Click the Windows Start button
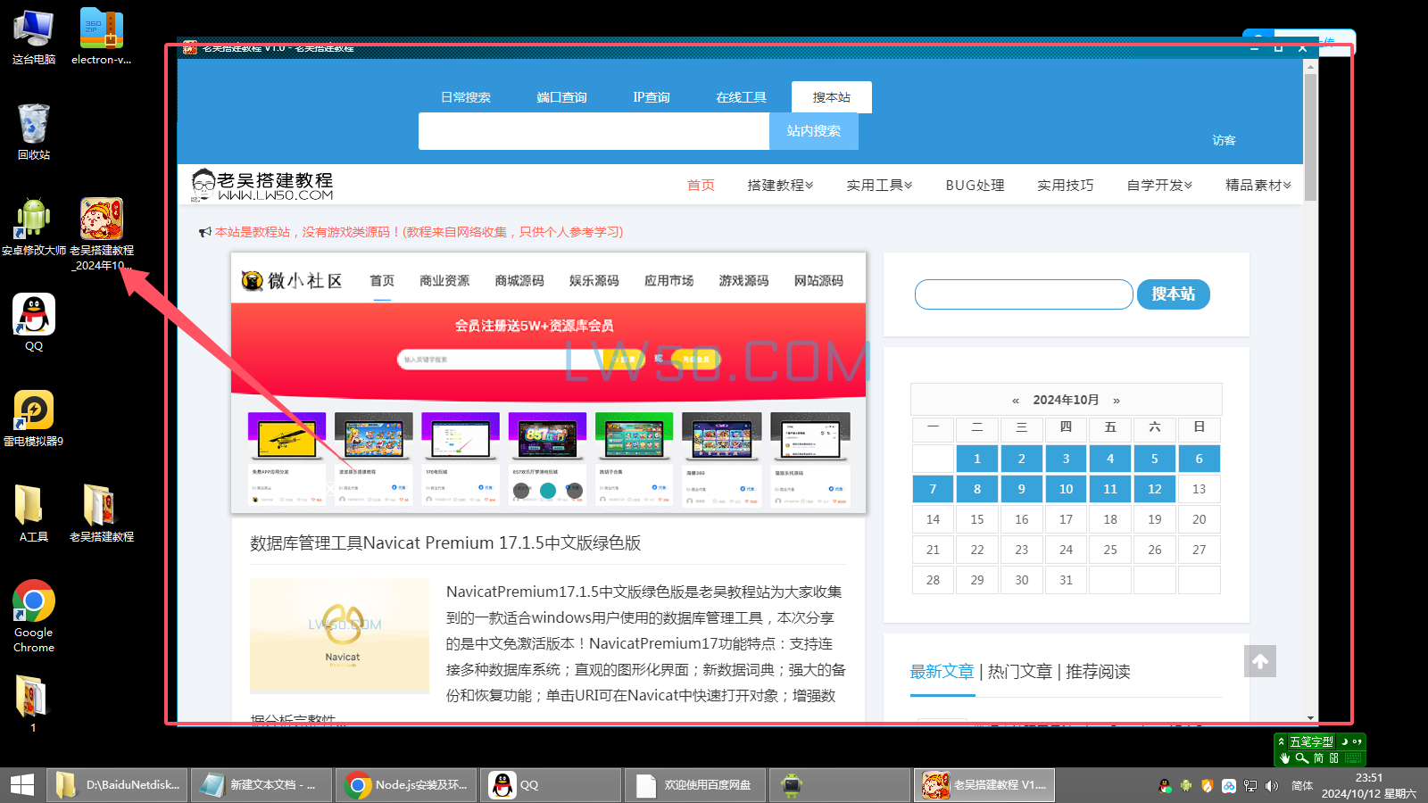 click(x=21, y=785)
